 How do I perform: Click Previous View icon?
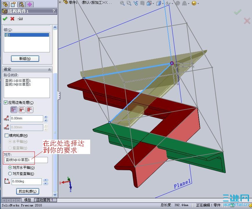click(136, 3)
